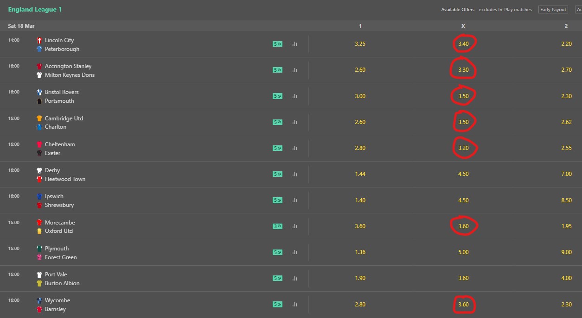Select Oxford Utd away win odds 1.95

pos(566,226)
